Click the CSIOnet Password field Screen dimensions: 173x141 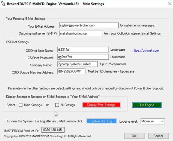point(83,57)
